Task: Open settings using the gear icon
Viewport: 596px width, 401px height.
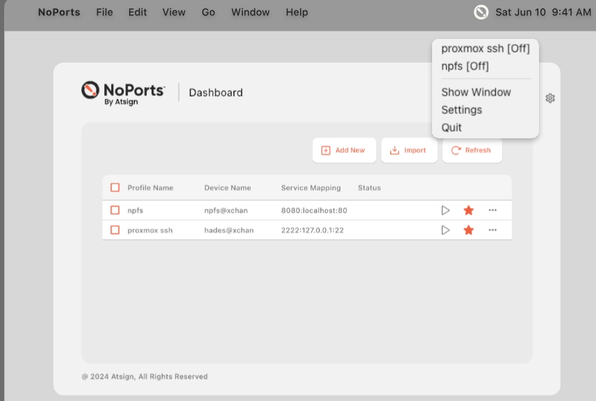Action: (x=549, y=98)
